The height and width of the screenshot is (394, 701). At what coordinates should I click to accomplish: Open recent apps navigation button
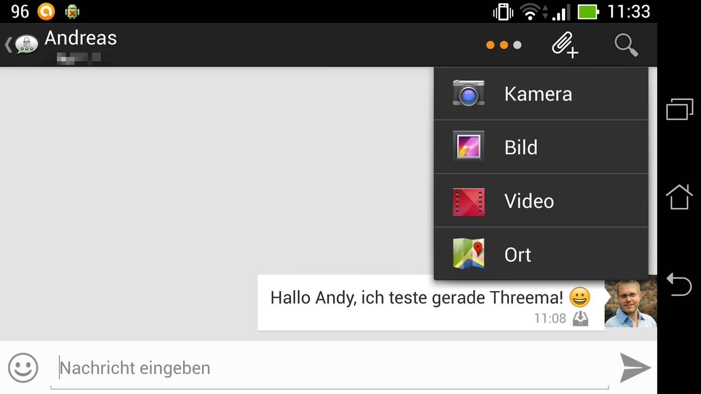pos(679,109)
